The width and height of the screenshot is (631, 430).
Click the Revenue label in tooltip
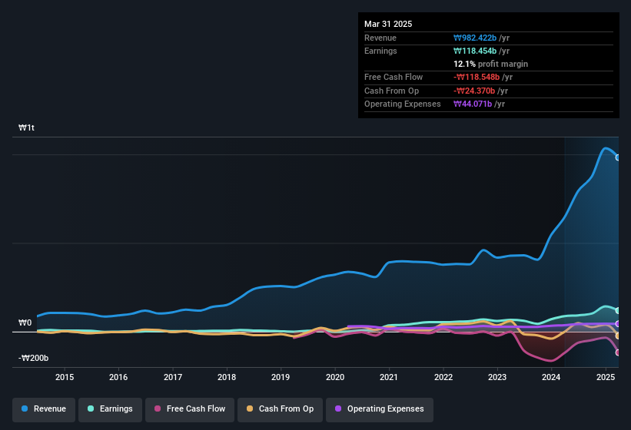(x=380, y=38)
